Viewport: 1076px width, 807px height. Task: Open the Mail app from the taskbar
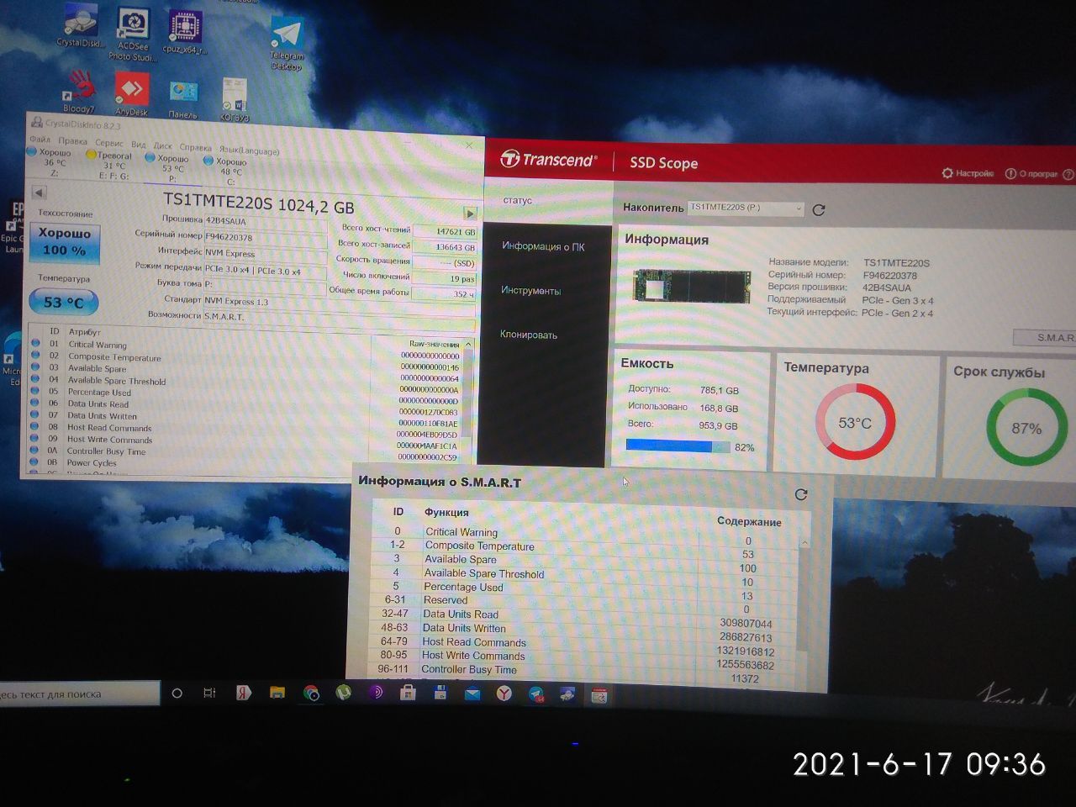(472, 694)
